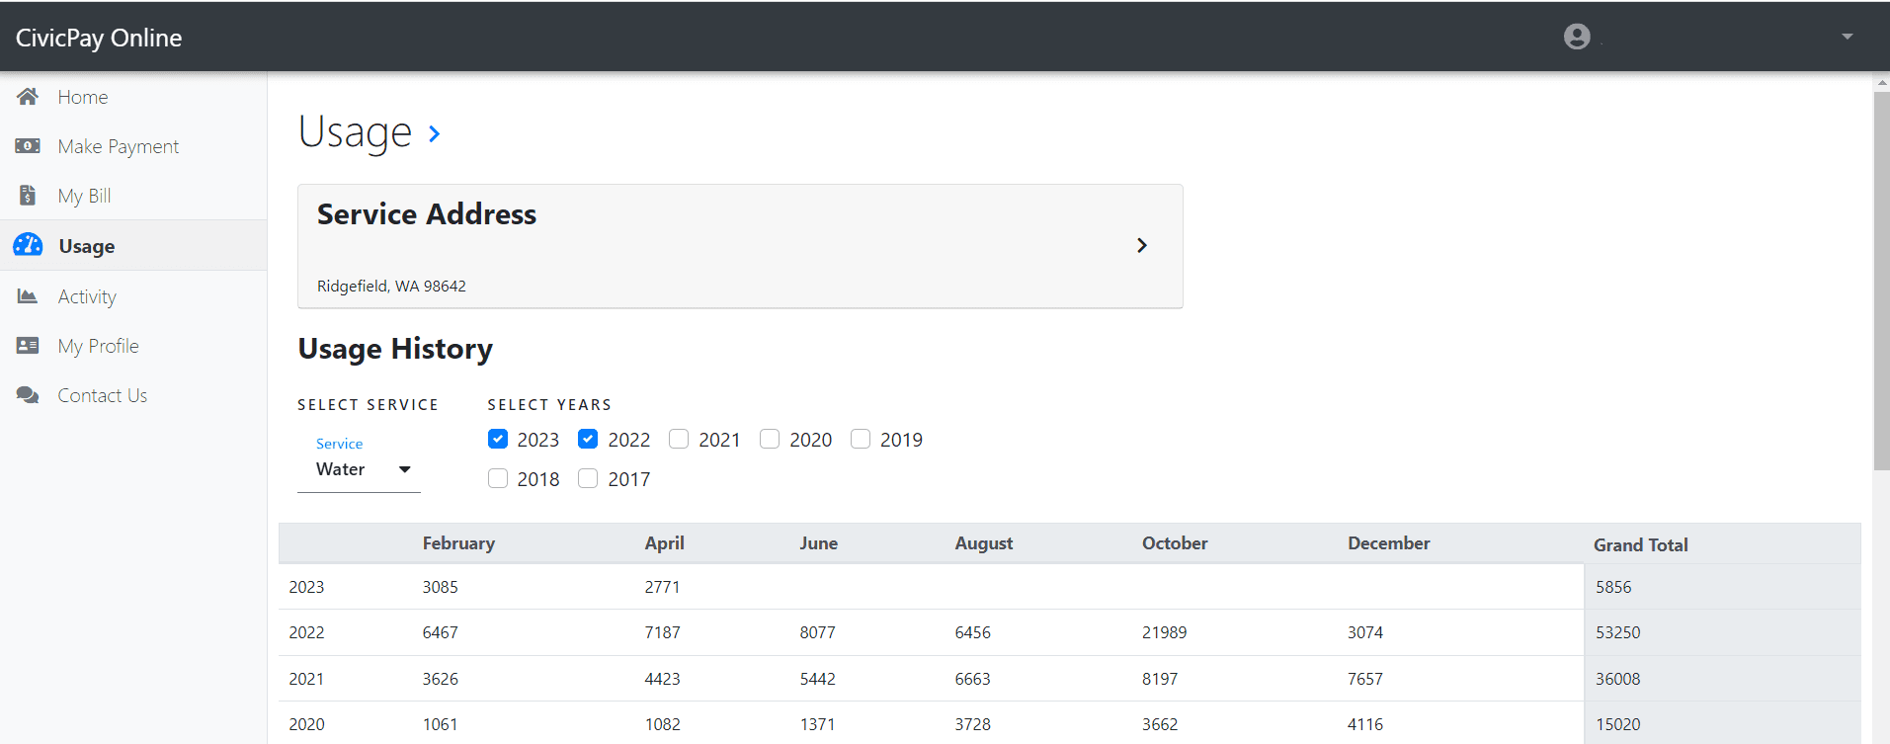The height and width of the screenshot is (744, 1890).
Task: Click the 3728 August 2020 value
Action: coord(973,724)
